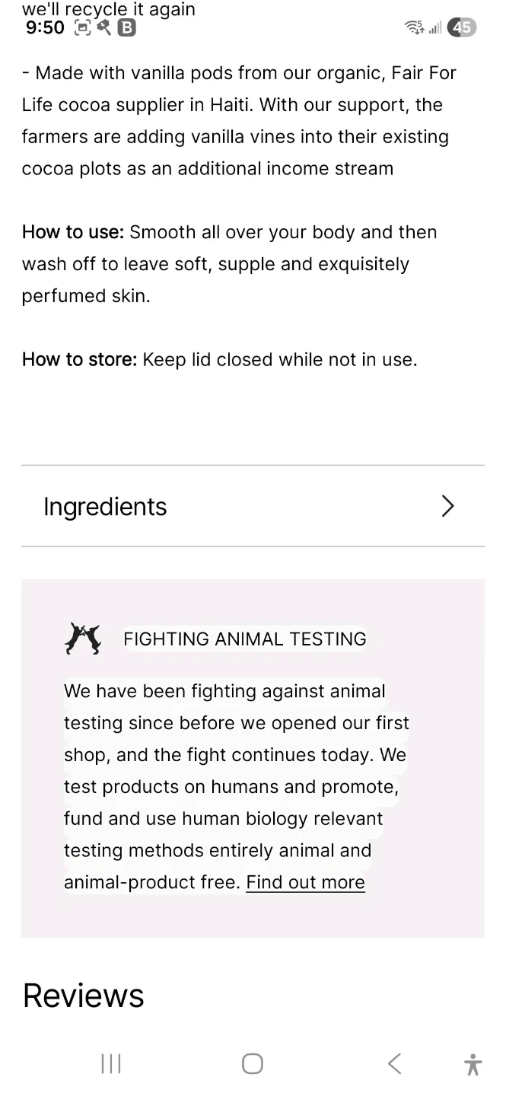Click the fighting rabbits icon

point(83,639)
